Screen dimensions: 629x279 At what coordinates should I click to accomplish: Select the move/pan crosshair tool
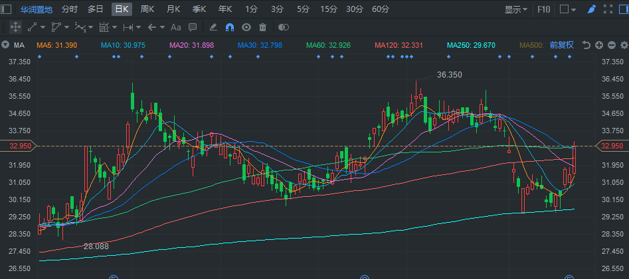(15, 27)
